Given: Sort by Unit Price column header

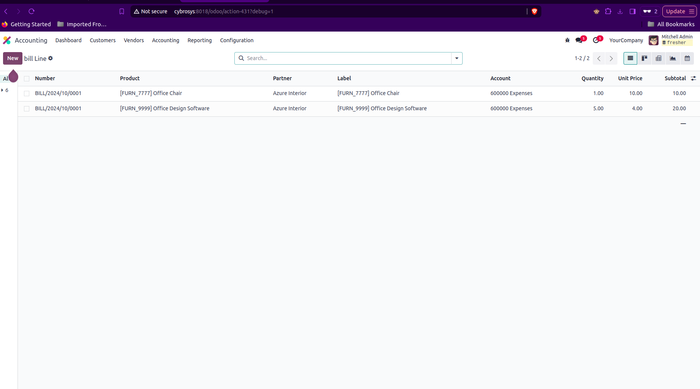Looking at the screenshot, I should click(630, 78).
